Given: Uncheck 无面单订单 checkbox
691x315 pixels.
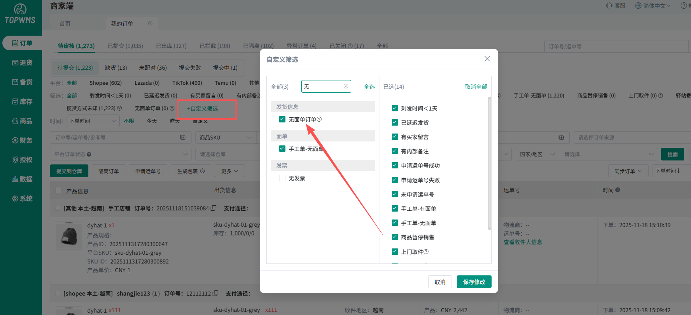Looking at the screenshot, I should point(282,119).
